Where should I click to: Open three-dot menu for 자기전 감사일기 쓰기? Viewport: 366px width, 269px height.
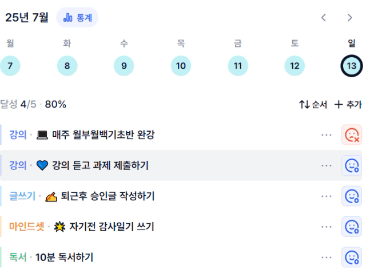(327, 227)
